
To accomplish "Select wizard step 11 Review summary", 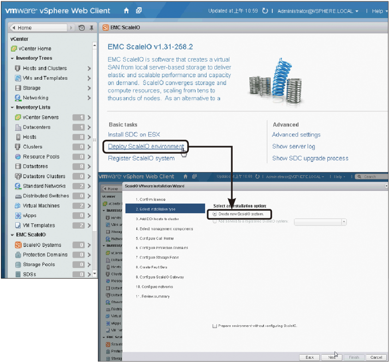I will 153,297.
